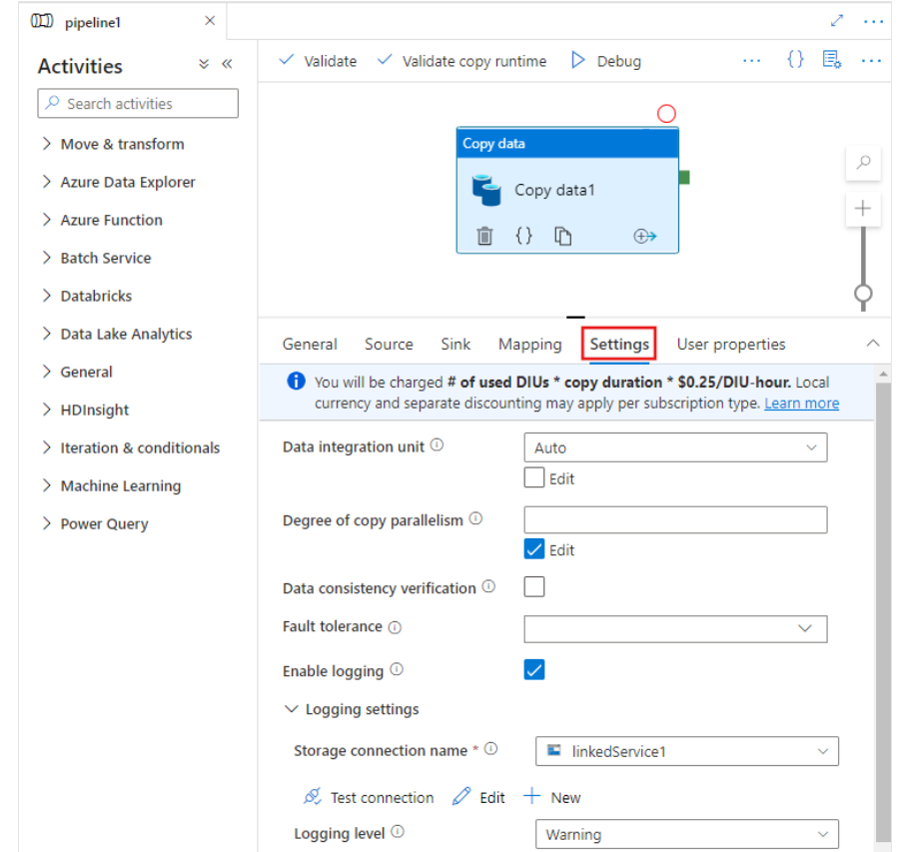Open Copy data1 code via curly braces icon
904x852 pixels.
pos(523,236)
